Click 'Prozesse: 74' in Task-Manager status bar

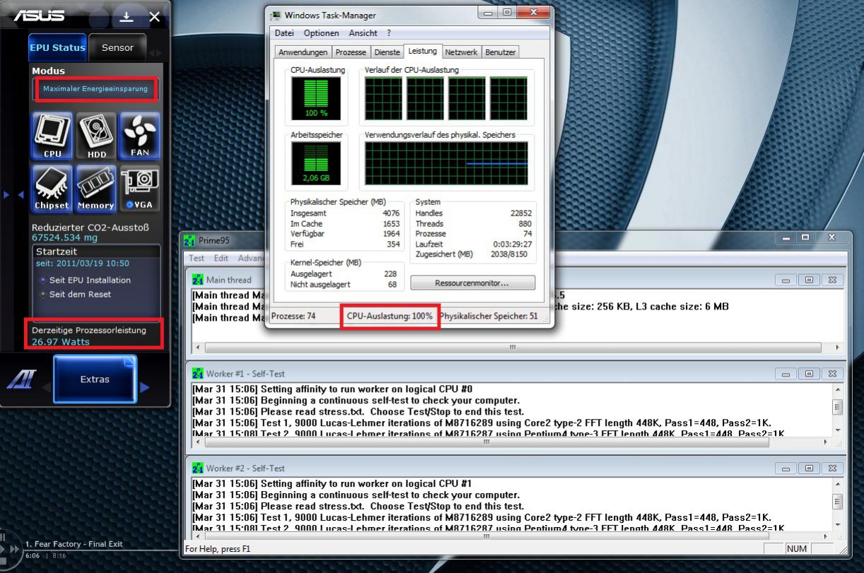(293, 316)
